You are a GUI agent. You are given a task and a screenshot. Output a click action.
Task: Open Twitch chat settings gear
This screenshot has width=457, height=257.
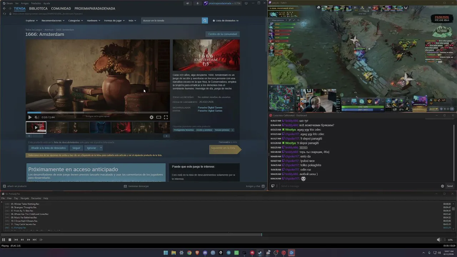[x=443, y=186]
